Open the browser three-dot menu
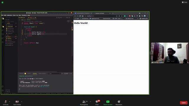This screenshot has height=106, width=189. pyautogui.click(x=147, y=16)
